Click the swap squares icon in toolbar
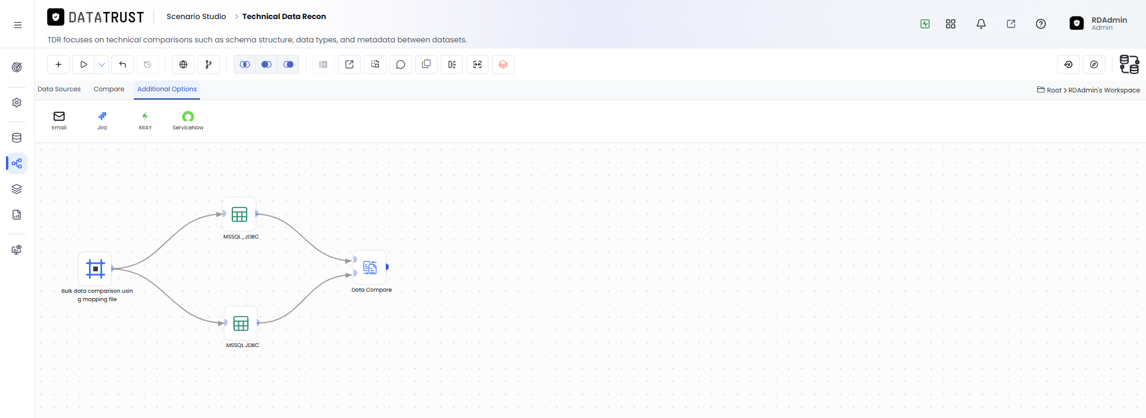 coord(375,64)
